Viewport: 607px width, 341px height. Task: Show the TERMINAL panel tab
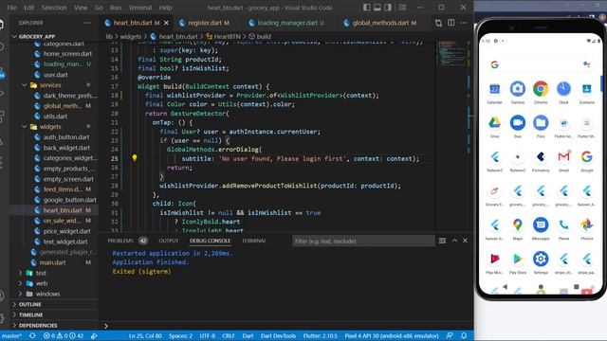tap(253, 241)
